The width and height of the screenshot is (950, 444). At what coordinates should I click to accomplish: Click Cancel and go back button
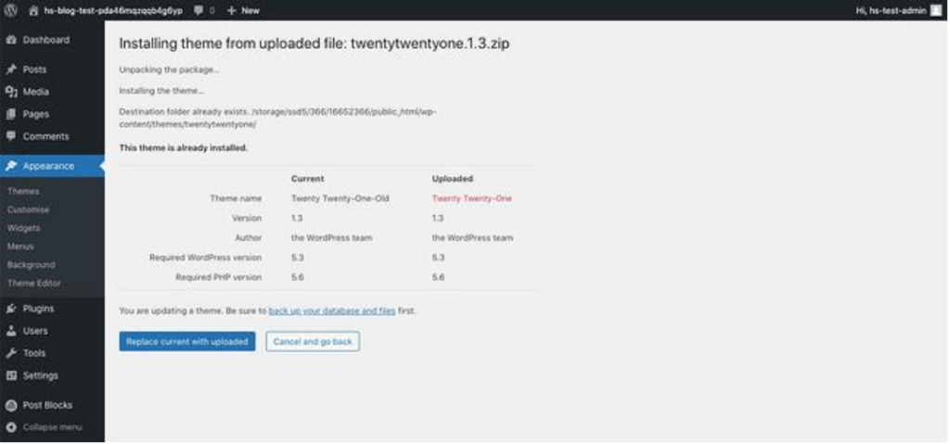[313, 342]
